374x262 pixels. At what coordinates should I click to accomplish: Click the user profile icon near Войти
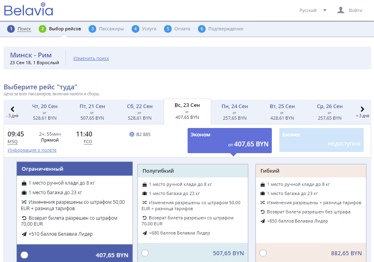(340, 10)
